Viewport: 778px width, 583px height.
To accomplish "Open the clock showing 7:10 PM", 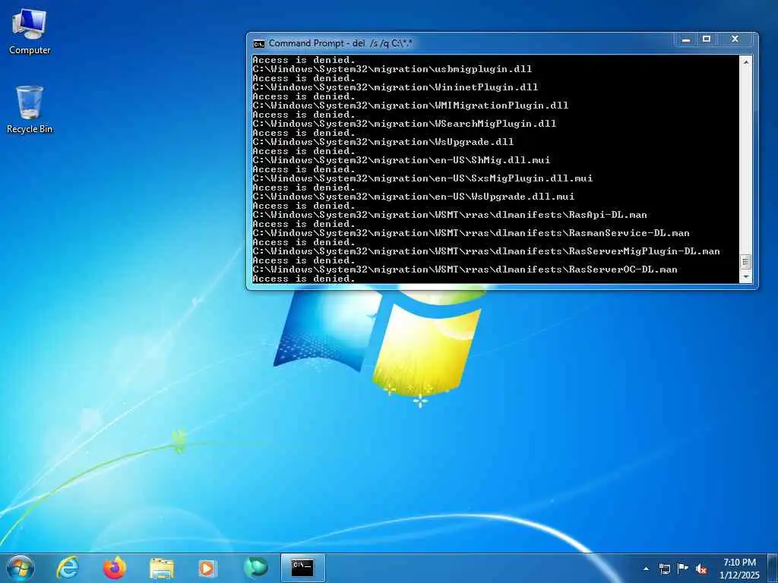I will coord(739,569).
